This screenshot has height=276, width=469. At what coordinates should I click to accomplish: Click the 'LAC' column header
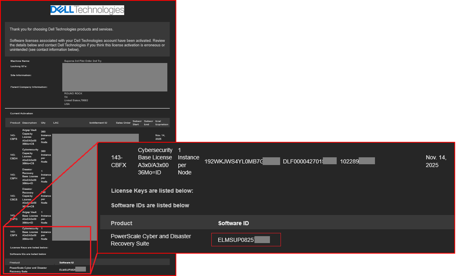click(x=56, y=123)
